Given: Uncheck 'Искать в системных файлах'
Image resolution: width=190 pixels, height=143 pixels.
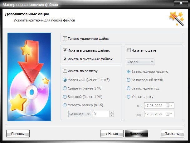Looking at the screenshot, I should click(65, 59).
